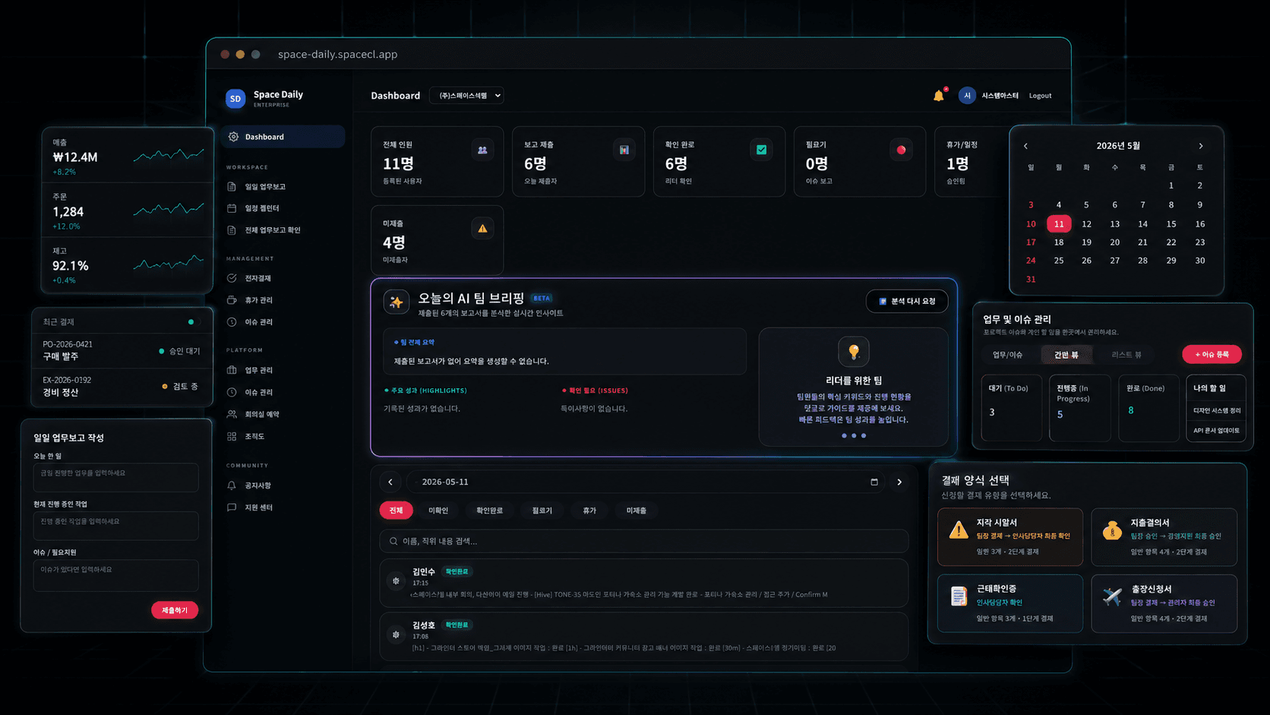Go to the day before 2026-05-11

(390, 482)
